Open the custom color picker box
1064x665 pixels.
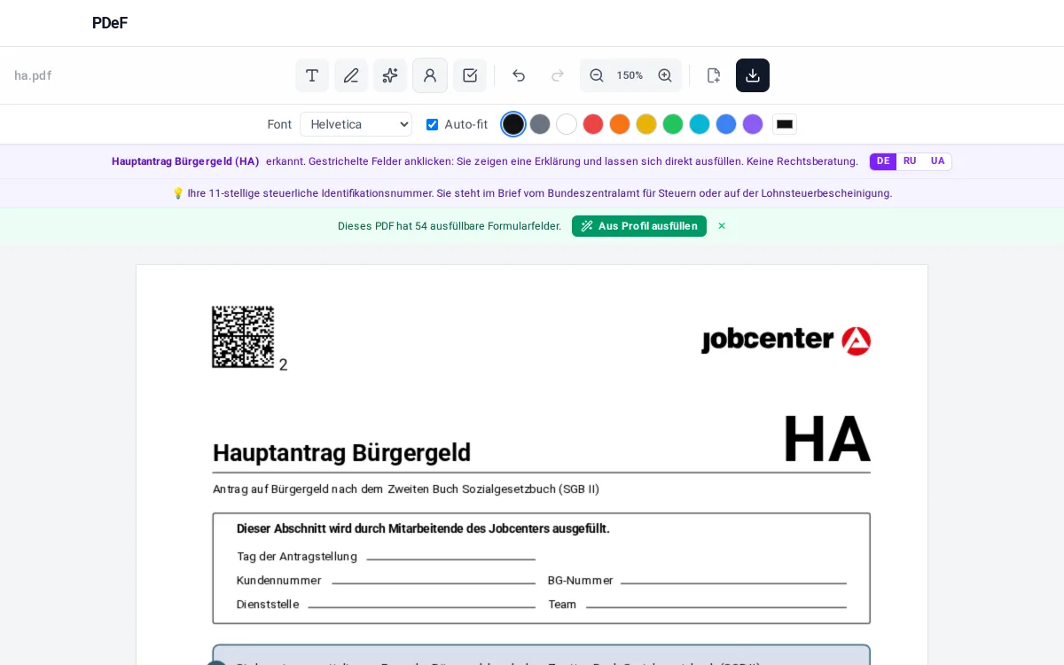point(785,124)
